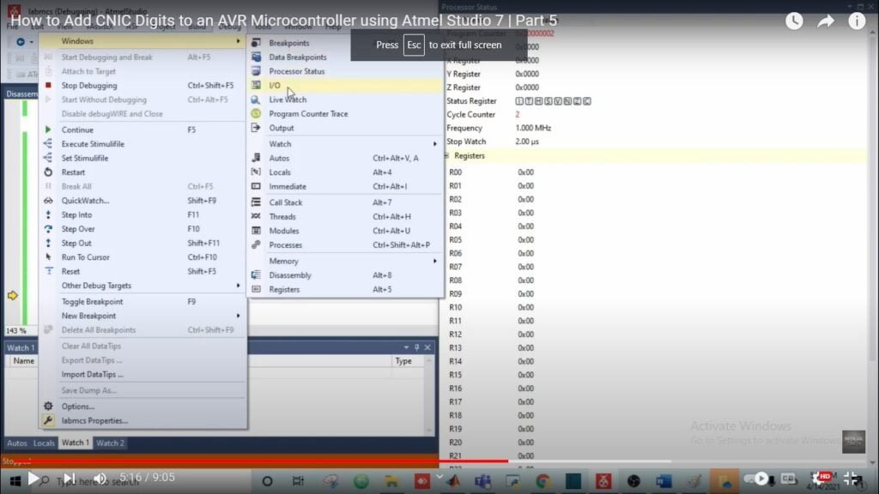This screenshot has height=494, width=879.
Task: Expand the Memory submenu arrow
Action: point(435,261)
